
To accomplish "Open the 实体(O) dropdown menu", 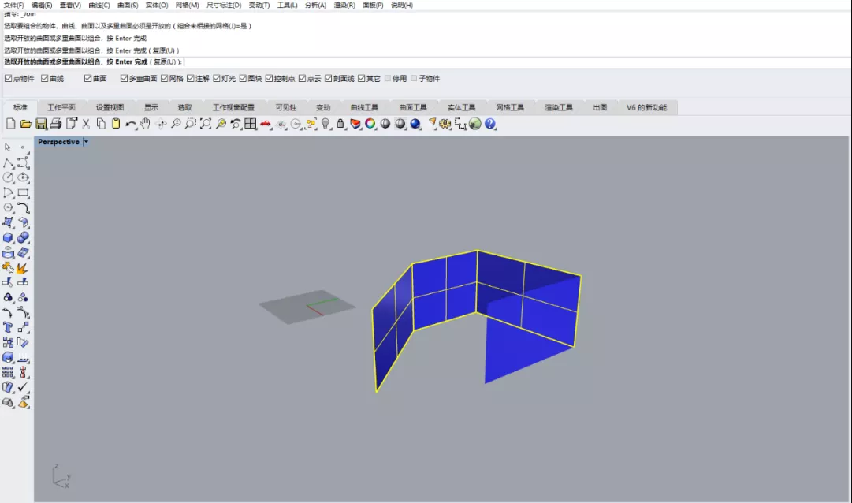I will (x=157, y=5).
